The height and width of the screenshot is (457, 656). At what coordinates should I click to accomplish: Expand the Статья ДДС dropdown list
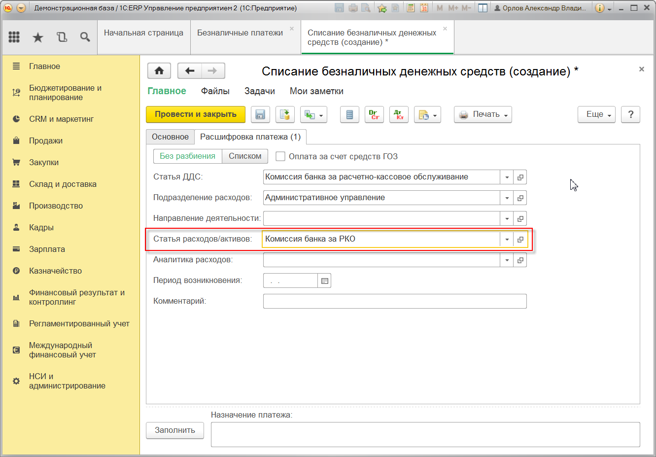click(507, 177)
